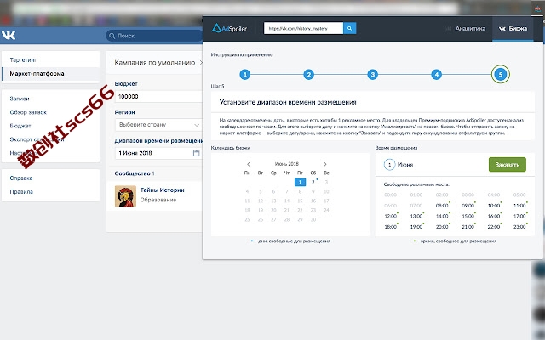Click Инструкция по применению heading
The image size is (545, 340).
point(242,54)
